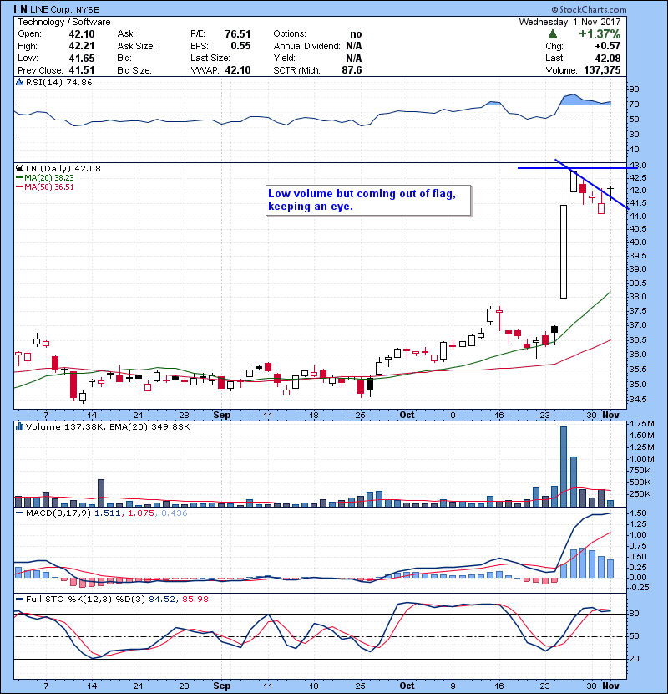The height and width of the screenshot is (694, 668).
Task: Click the P/E value 76.51
Action: tap(238, 34)
